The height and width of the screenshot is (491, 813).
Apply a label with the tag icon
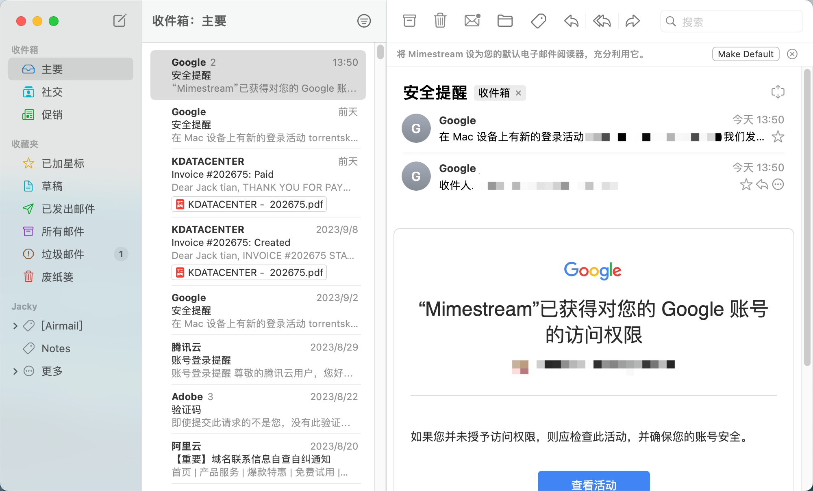click(539, 21)
